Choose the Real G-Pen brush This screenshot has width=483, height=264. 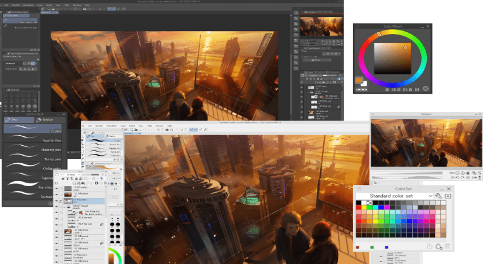point(33,138)
